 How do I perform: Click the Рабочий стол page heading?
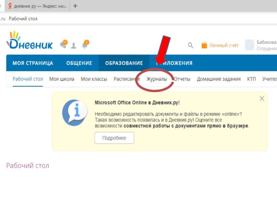(28, 166)
